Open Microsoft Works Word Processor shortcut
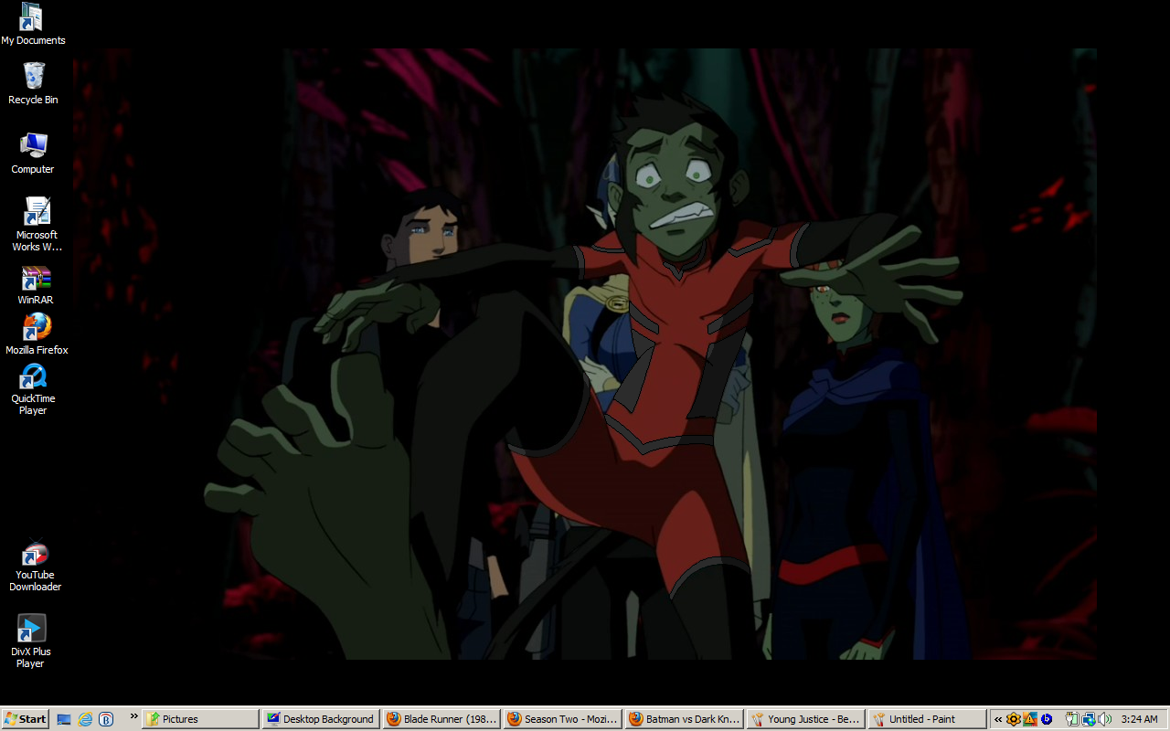 tap(37, 212)
